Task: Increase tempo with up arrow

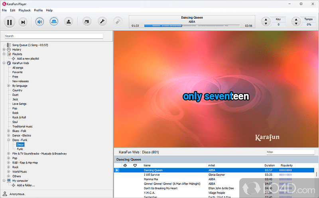Action: pyautogui.click(x=296, y=19)
